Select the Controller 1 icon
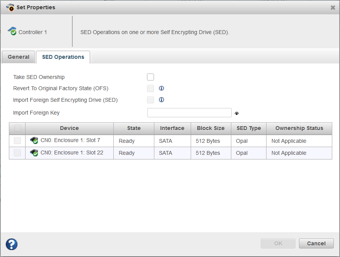The height and width of the screenshot is (257, 340). (x=12, y=32)
